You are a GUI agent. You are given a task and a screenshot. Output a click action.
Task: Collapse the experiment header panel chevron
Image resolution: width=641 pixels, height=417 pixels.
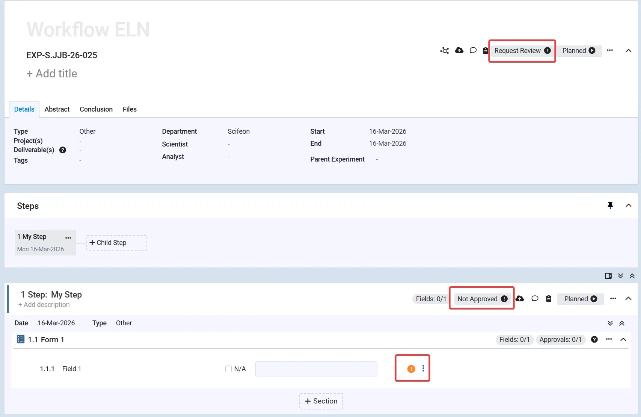[628, 51]
